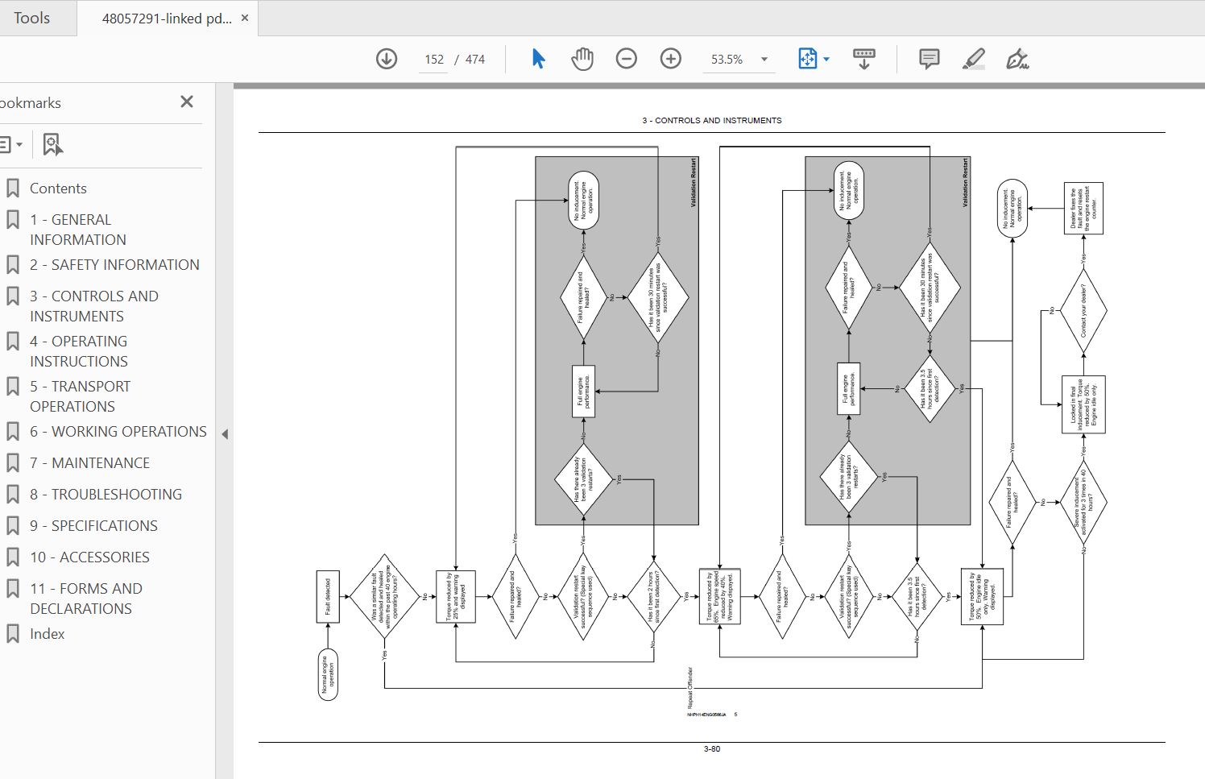Open the bookmarks options menu dropdown
Image resolution: width=1205 pixels, height=779 pixels.
click(x=10, y=145)
